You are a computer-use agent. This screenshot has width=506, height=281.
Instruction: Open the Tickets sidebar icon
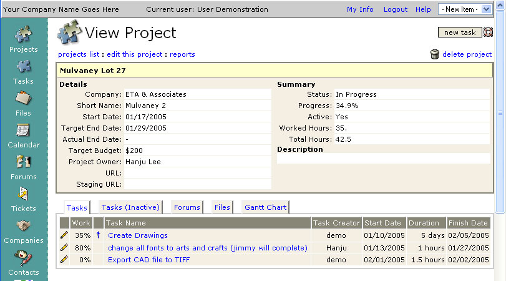(x=23, y=194)
